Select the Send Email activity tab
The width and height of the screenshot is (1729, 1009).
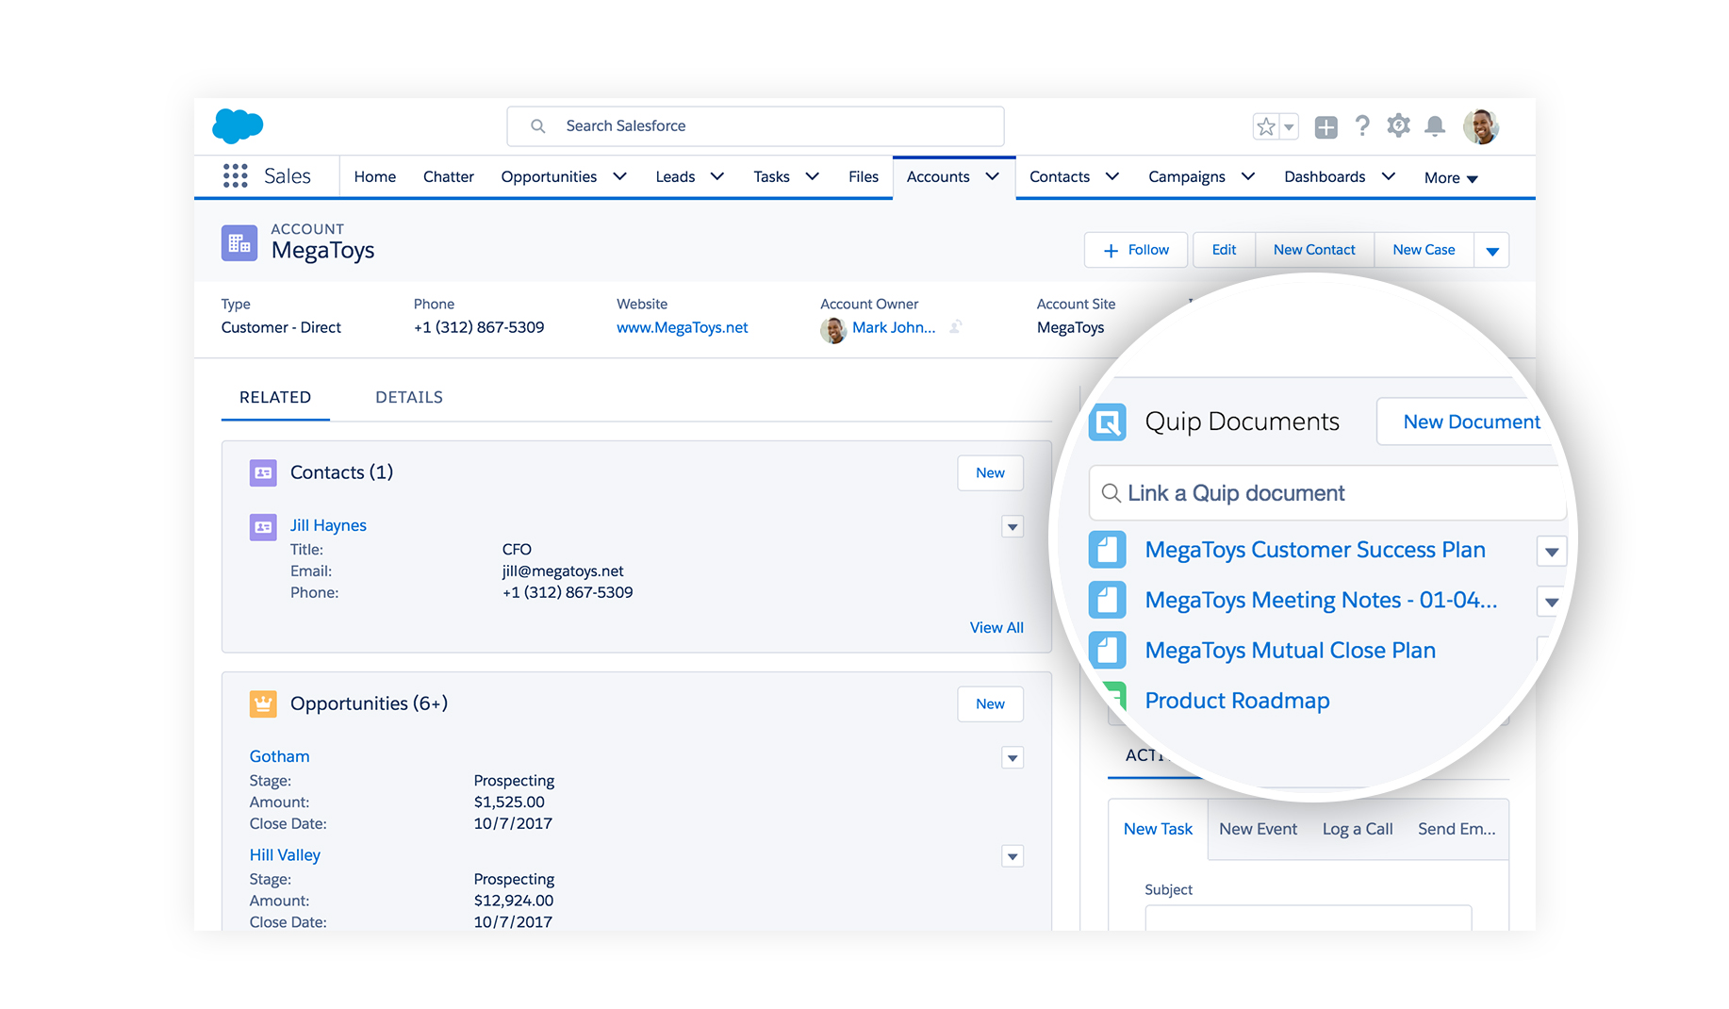[1457, 829]
